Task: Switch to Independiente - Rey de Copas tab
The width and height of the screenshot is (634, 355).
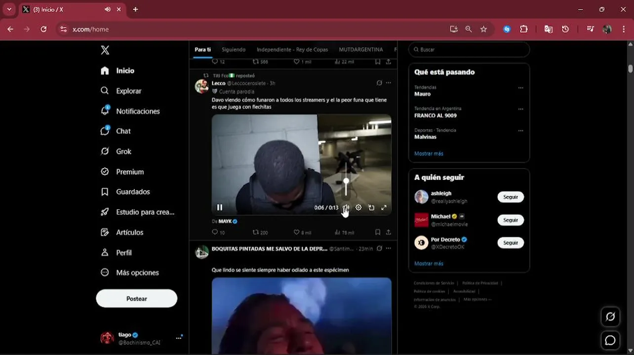Action: [x=292, y=49]
